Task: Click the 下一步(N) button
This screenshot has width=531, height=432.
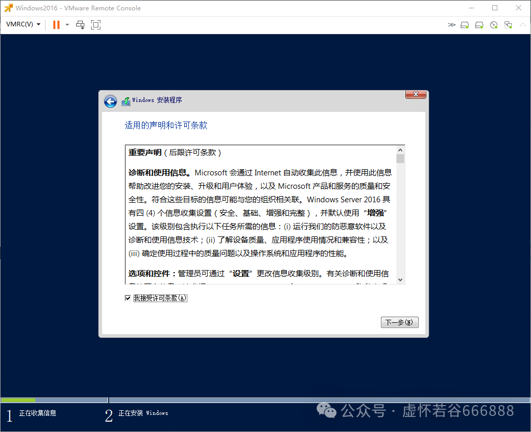Action: coord(400,322)
